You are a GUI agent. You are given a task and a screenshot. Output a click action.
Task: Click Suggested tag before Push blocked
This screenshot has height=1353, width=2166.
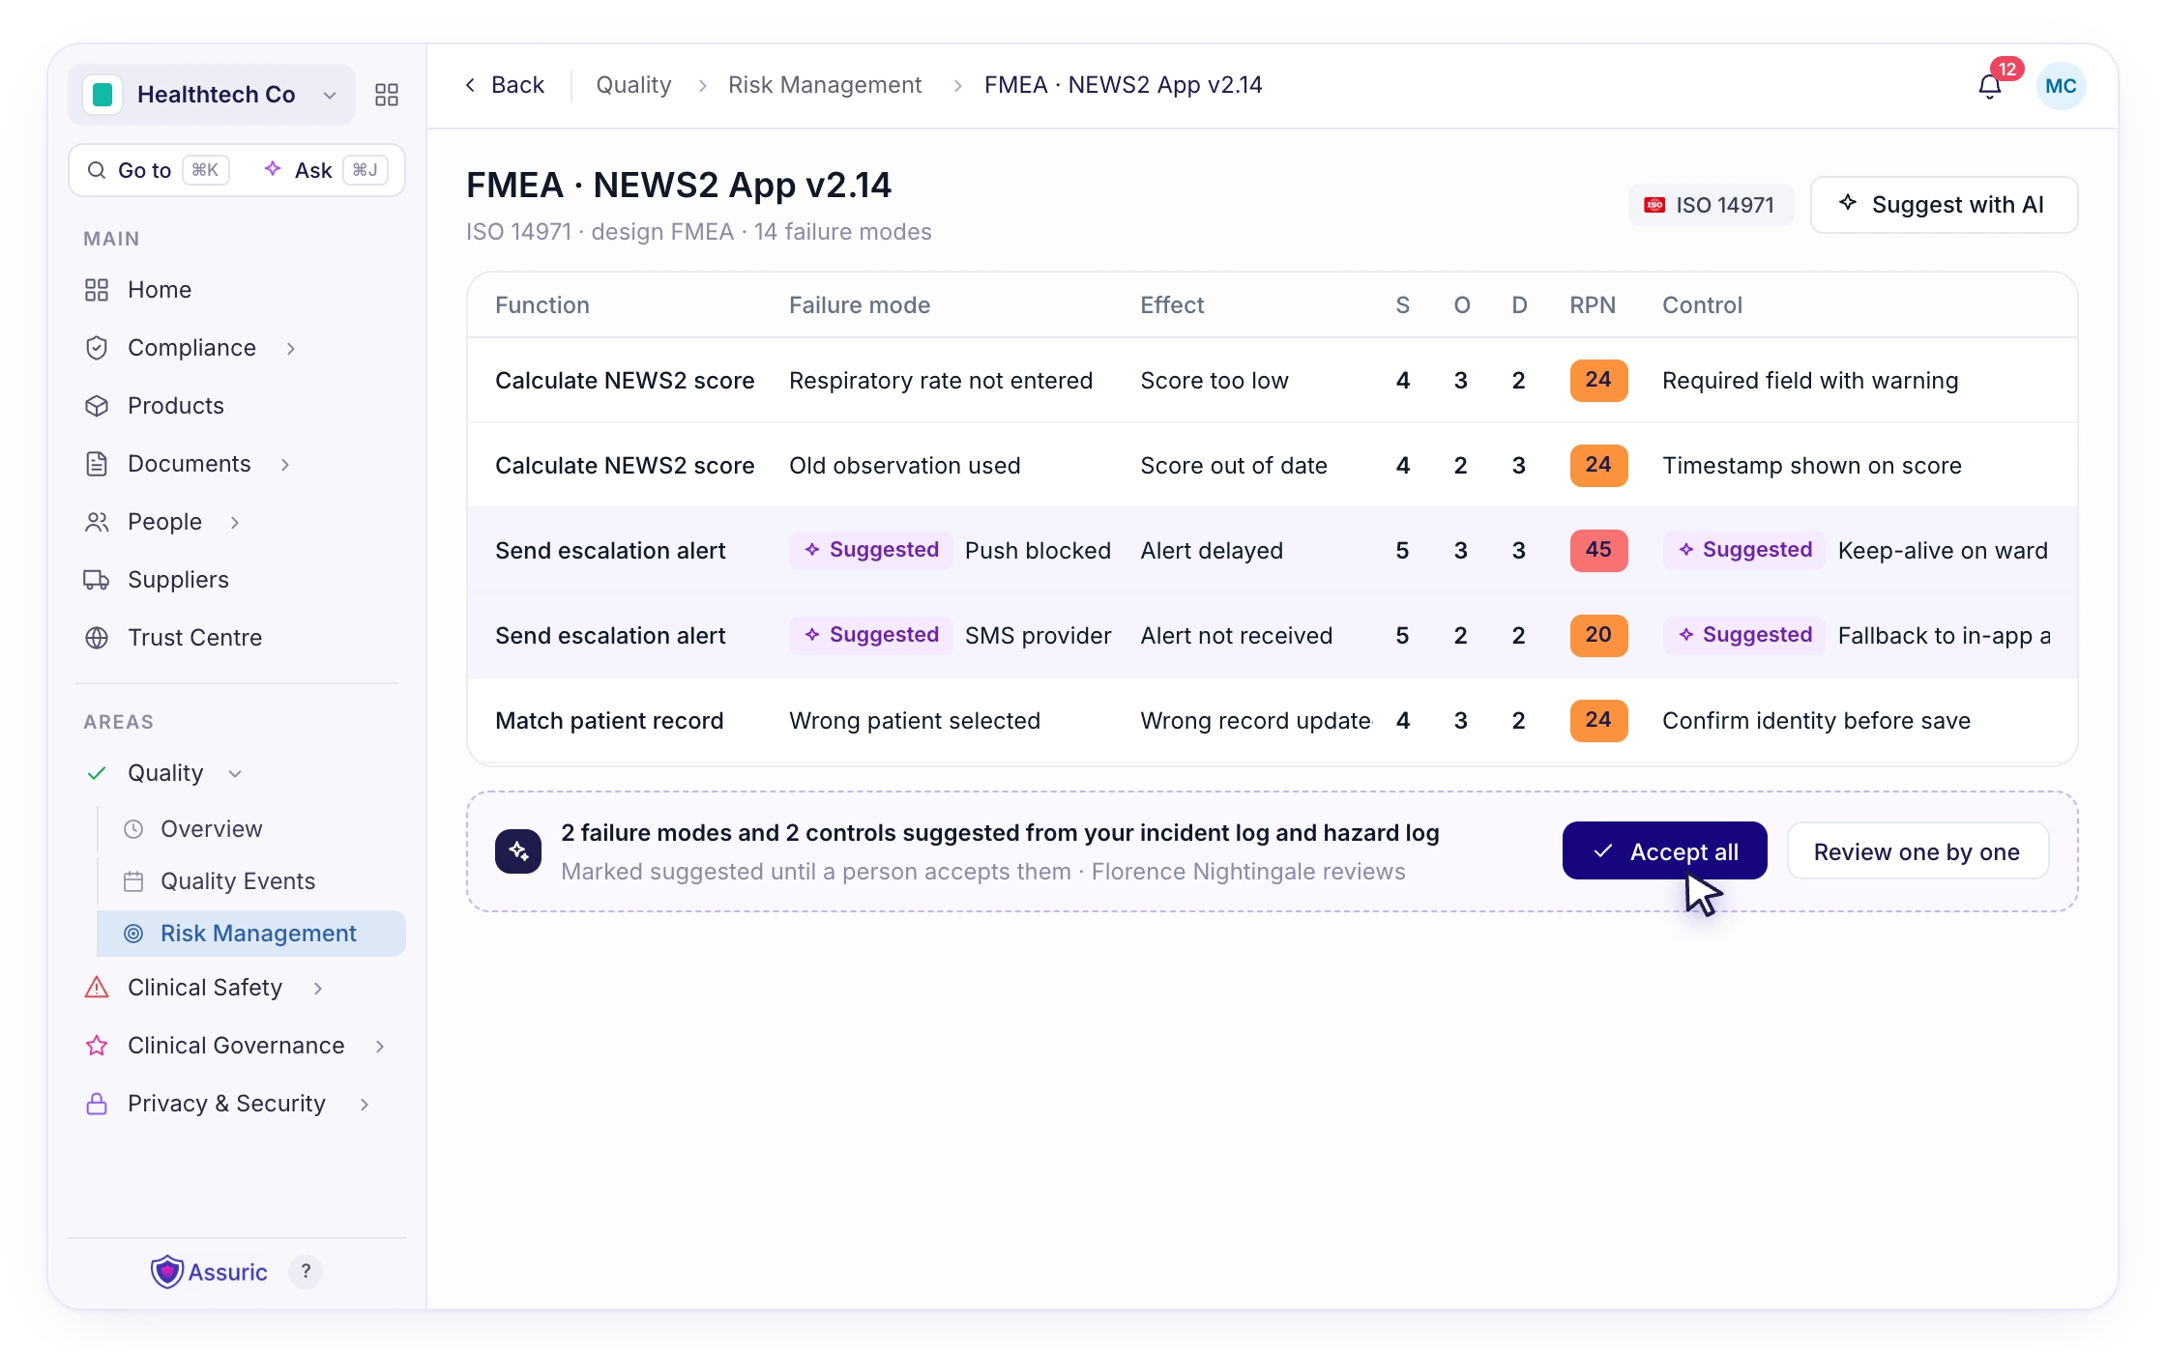pyautogui.click(x=871, y=550)
